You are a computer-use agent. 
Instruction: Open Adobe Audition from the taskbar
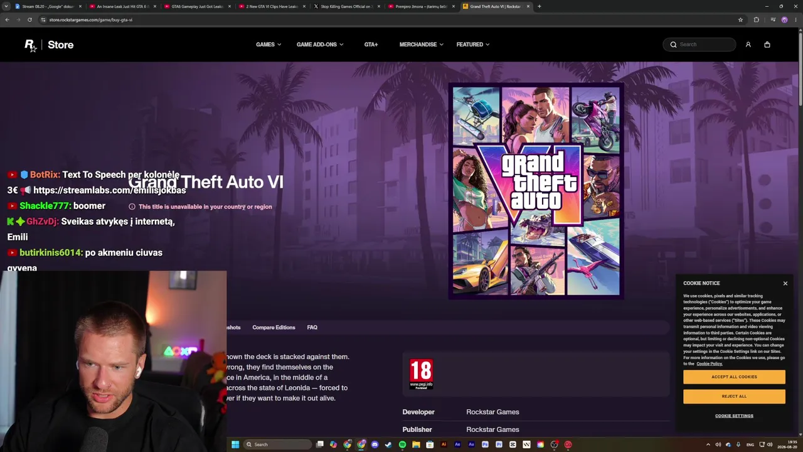[x=471, y=444]
